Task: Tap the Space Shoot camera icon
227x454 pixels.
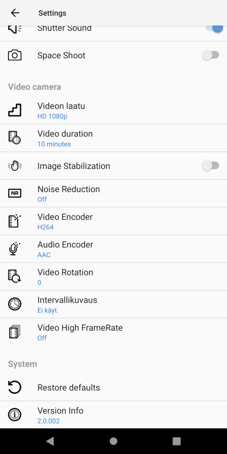Action: coord(15,55)
